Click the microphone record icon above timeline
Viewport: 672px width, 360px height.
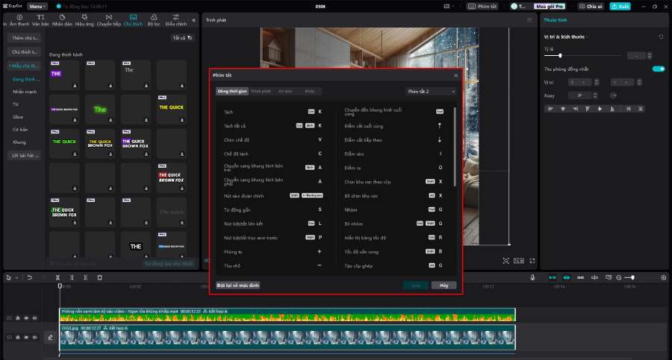[x=533, y=277]
